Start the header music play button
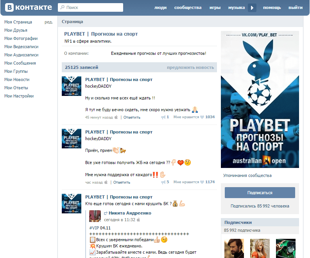 point(252,8)
